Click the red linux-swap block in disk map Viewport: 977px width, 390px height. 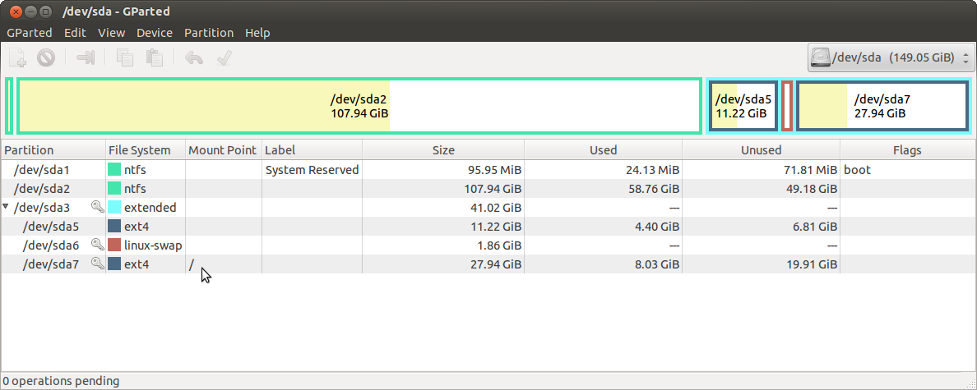pos(787,106)
